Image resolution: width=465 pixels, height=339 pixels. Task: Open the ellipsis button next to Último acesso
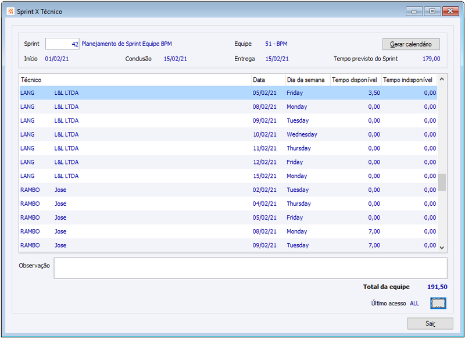(x=438, y=303)
